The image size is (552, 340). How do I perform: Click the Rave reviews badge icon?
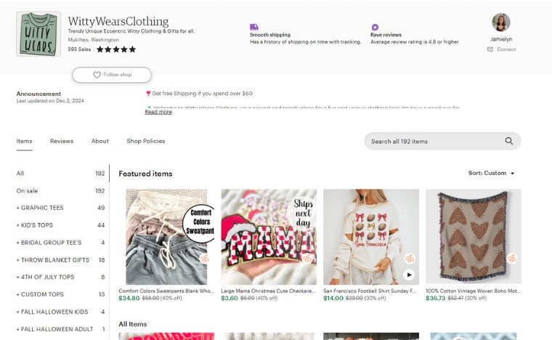point(375,27)
